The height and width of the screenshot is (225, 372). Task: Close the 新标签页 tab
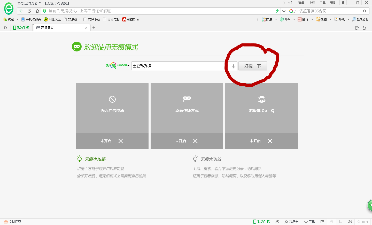[x=86, y=28]
